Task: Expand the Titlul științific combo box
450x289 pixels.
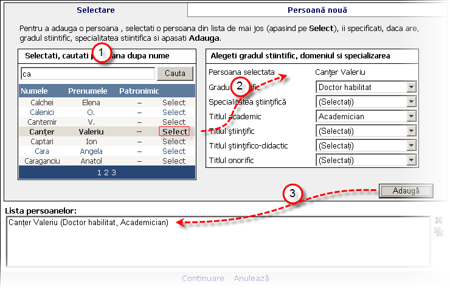Action: (412, 131)
